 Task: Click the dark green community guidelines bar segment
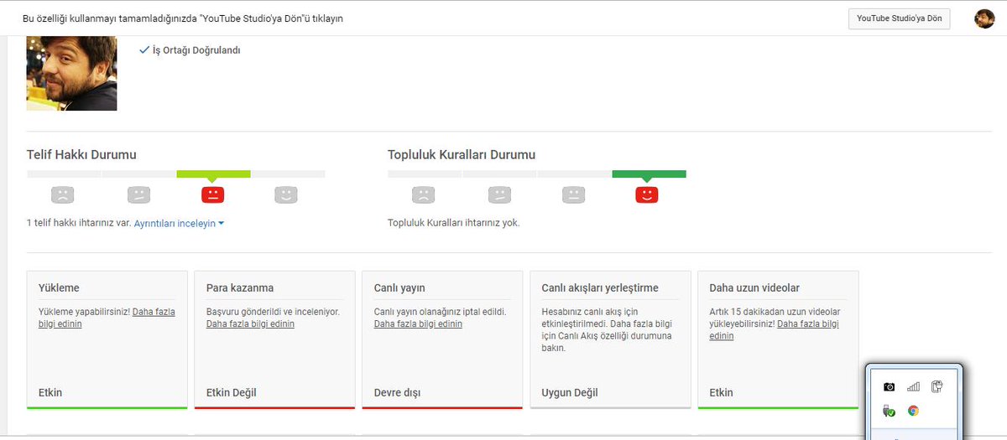pyautogui.click(x=649, y=174)
